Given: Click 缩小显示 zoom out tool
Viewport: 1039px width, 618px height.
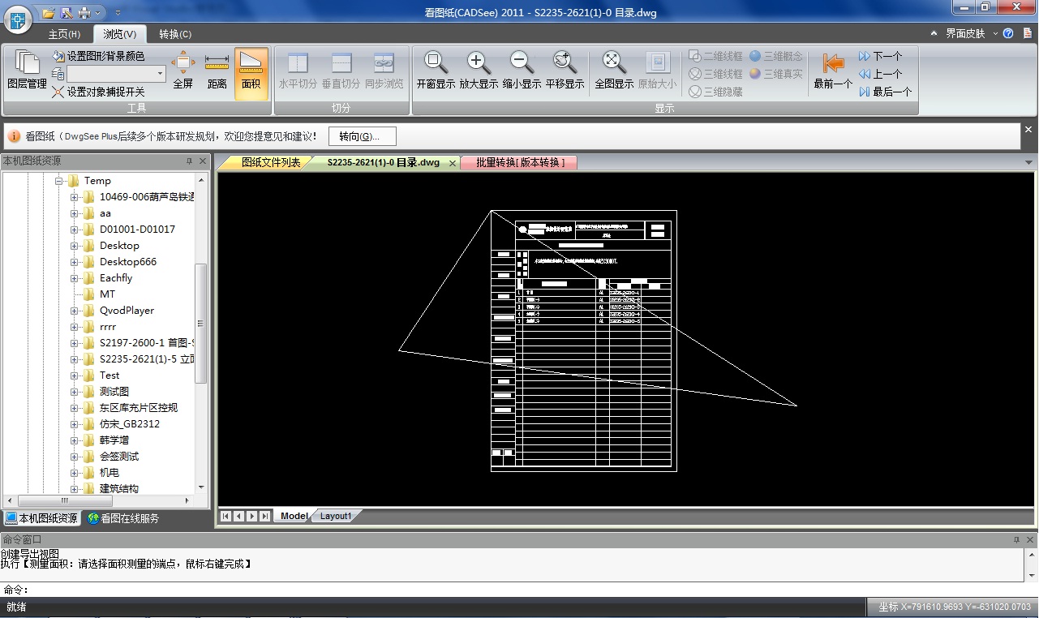Looking at the screenshot, I should tap(522, 71).
